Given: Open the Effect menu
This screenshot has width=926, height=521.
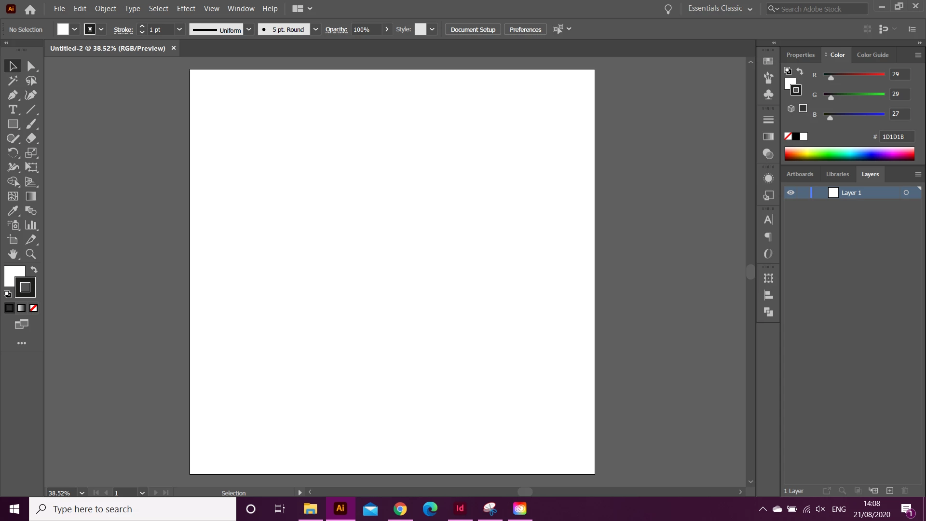Looking at the screenshot, I should 186,9.
